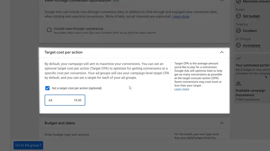Click Go to Ad group 1 button
The width and height of the screenshot is (270, 151).
coord(28,145)
